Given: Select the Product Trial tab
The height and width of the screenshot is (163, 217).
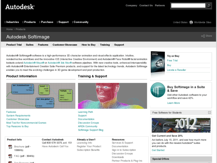Looking at the screenshot, I should tap(14, 45).
